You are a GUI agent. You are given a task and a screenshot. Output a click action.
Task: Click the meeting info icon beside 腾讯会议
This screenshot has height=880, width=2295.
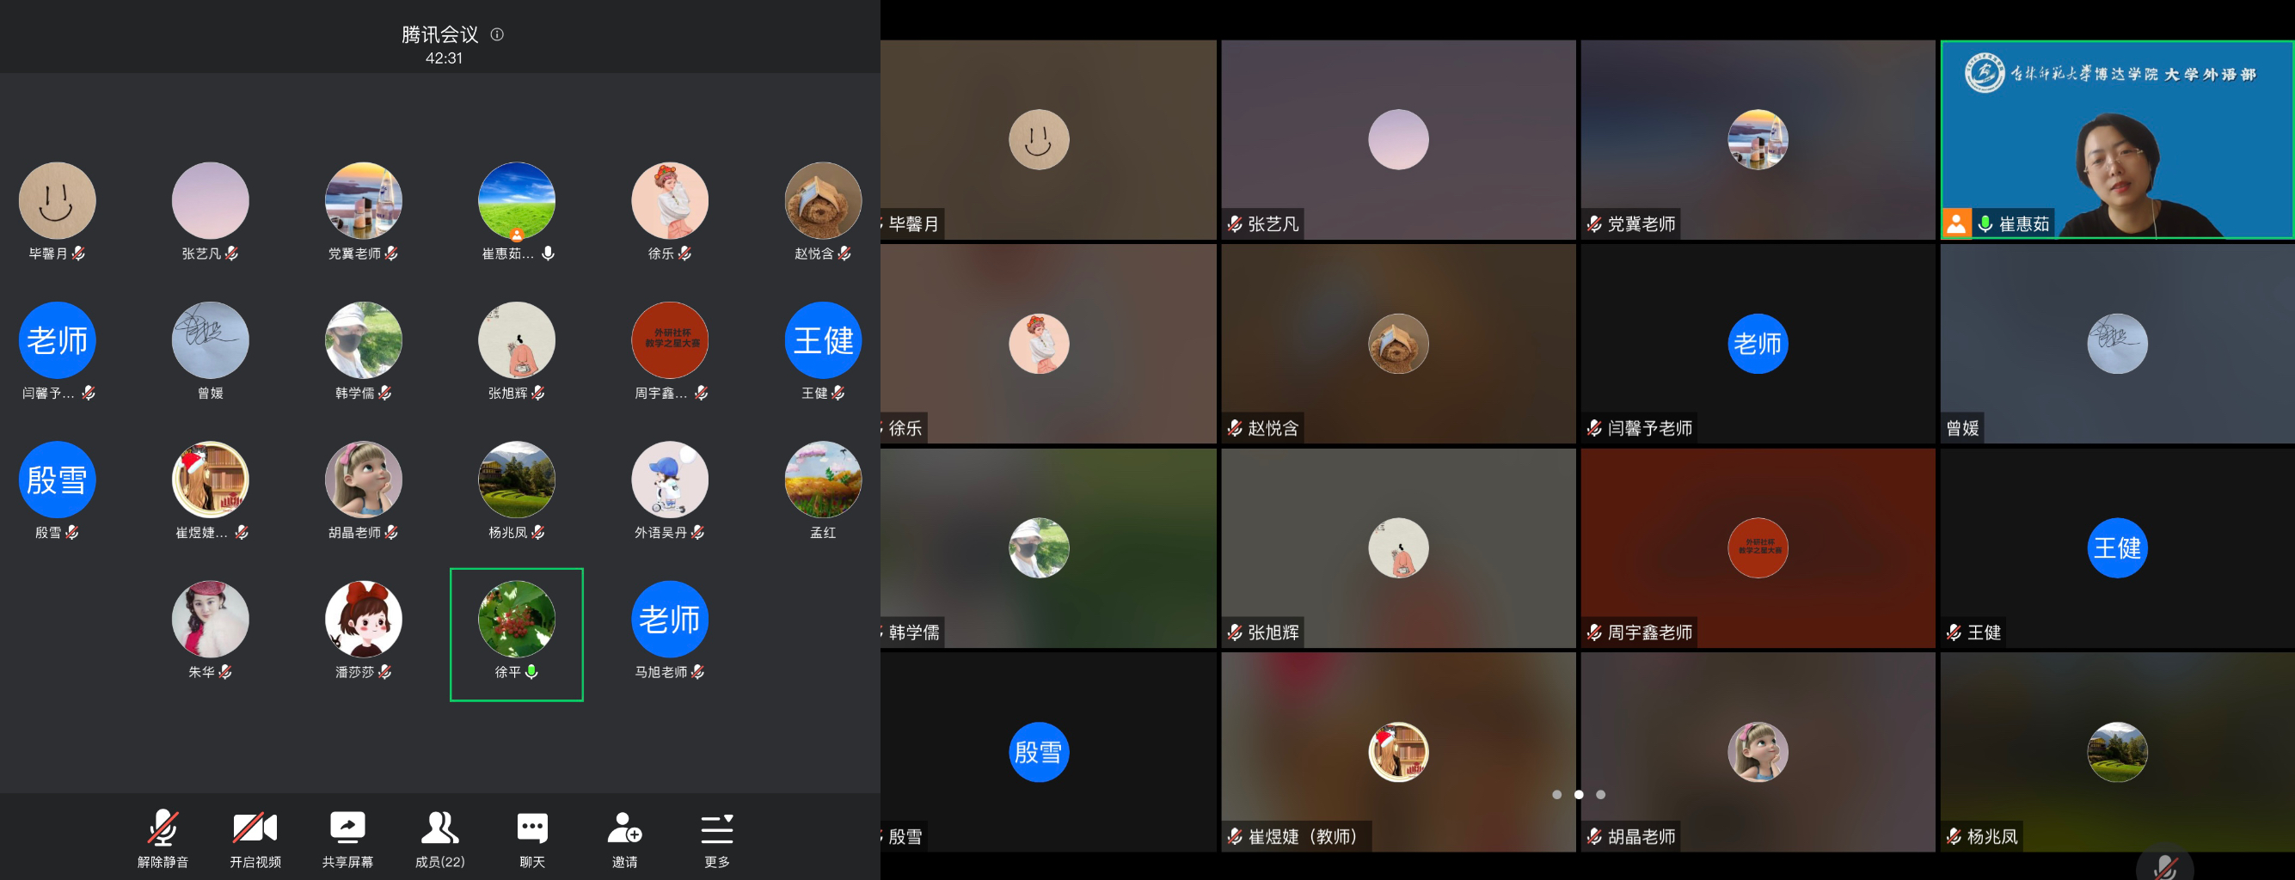pos(497,34)
